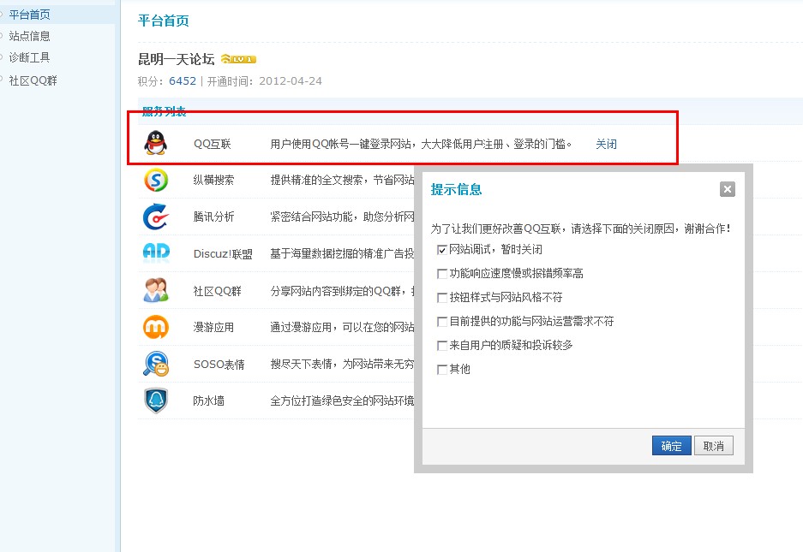
Task: Open 诊断工具 in left sidebar
Action: [30, 57]
